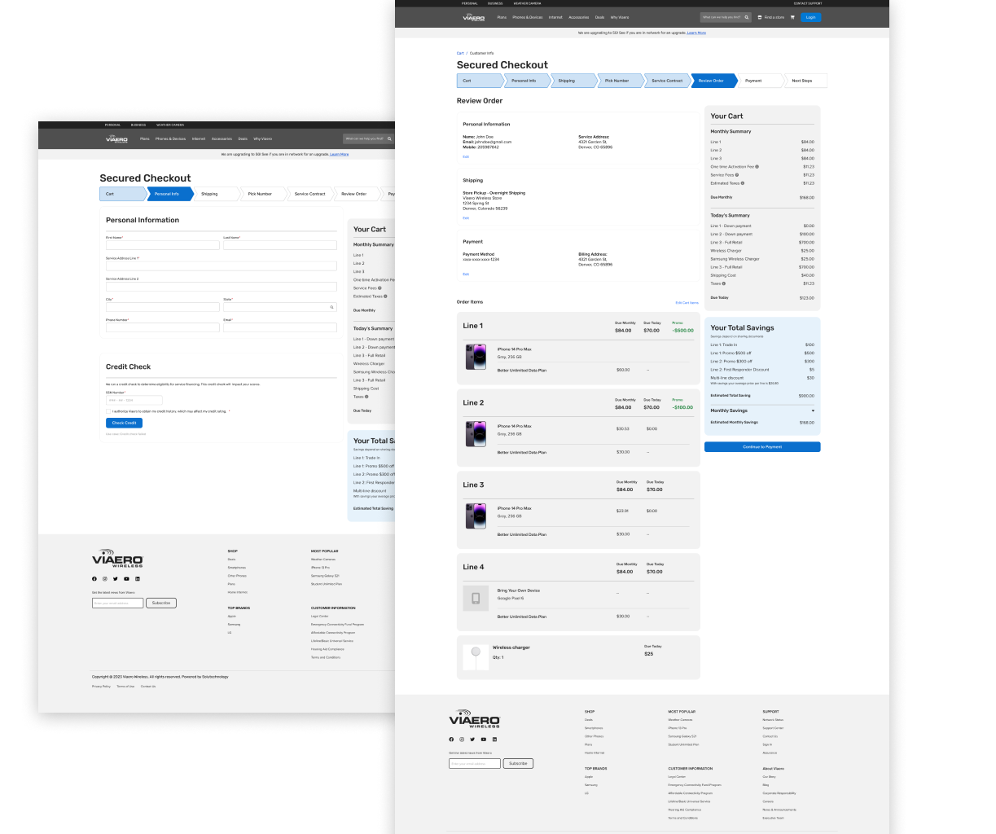Click Continue to Payment
The height and width of the screenshot is (834, 996).
point(762,447)
